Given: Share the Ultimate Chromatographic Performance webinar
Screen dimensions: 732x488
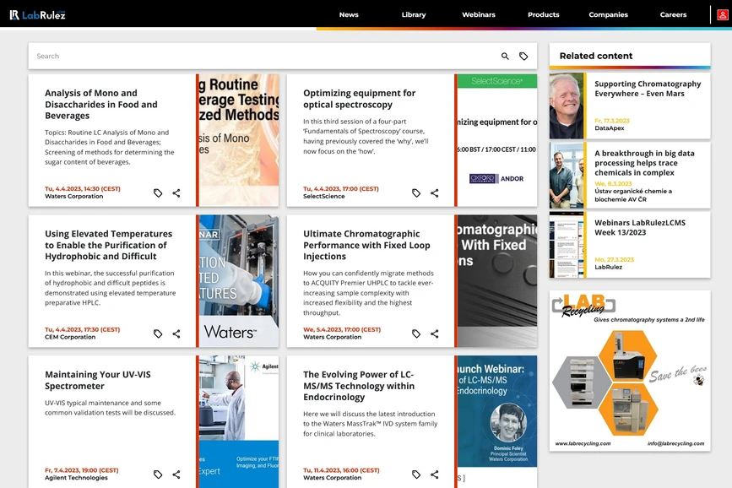Looking at the screenshot, I should (x=435, y=333).
